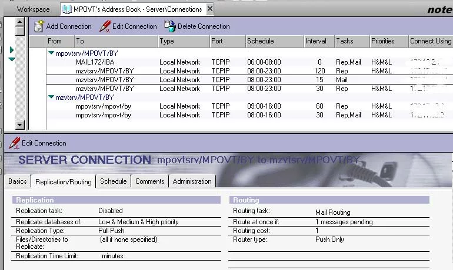
Task: Open the Administration tab
Action: coord(192,181)
